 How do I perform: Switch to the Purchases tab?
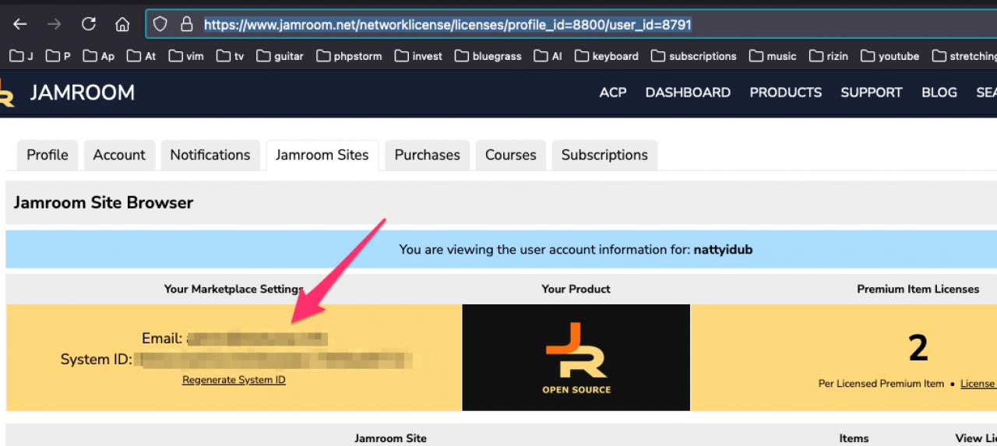[428, 155]
